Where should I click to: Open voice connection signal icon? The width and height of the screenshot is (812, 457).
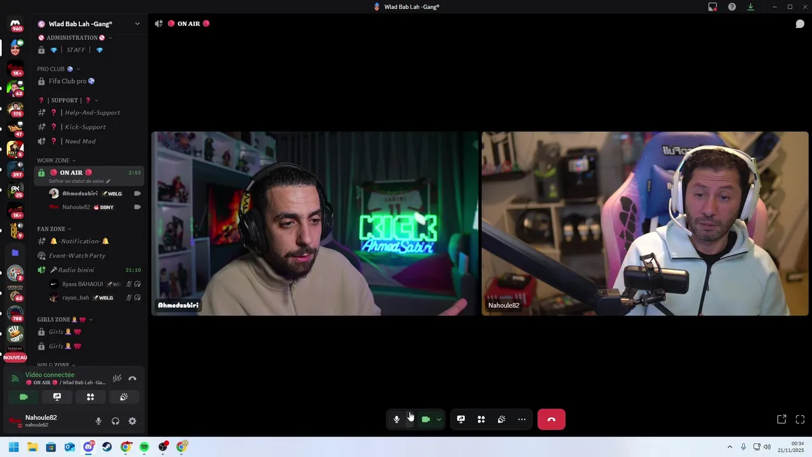tap(15, 378)
